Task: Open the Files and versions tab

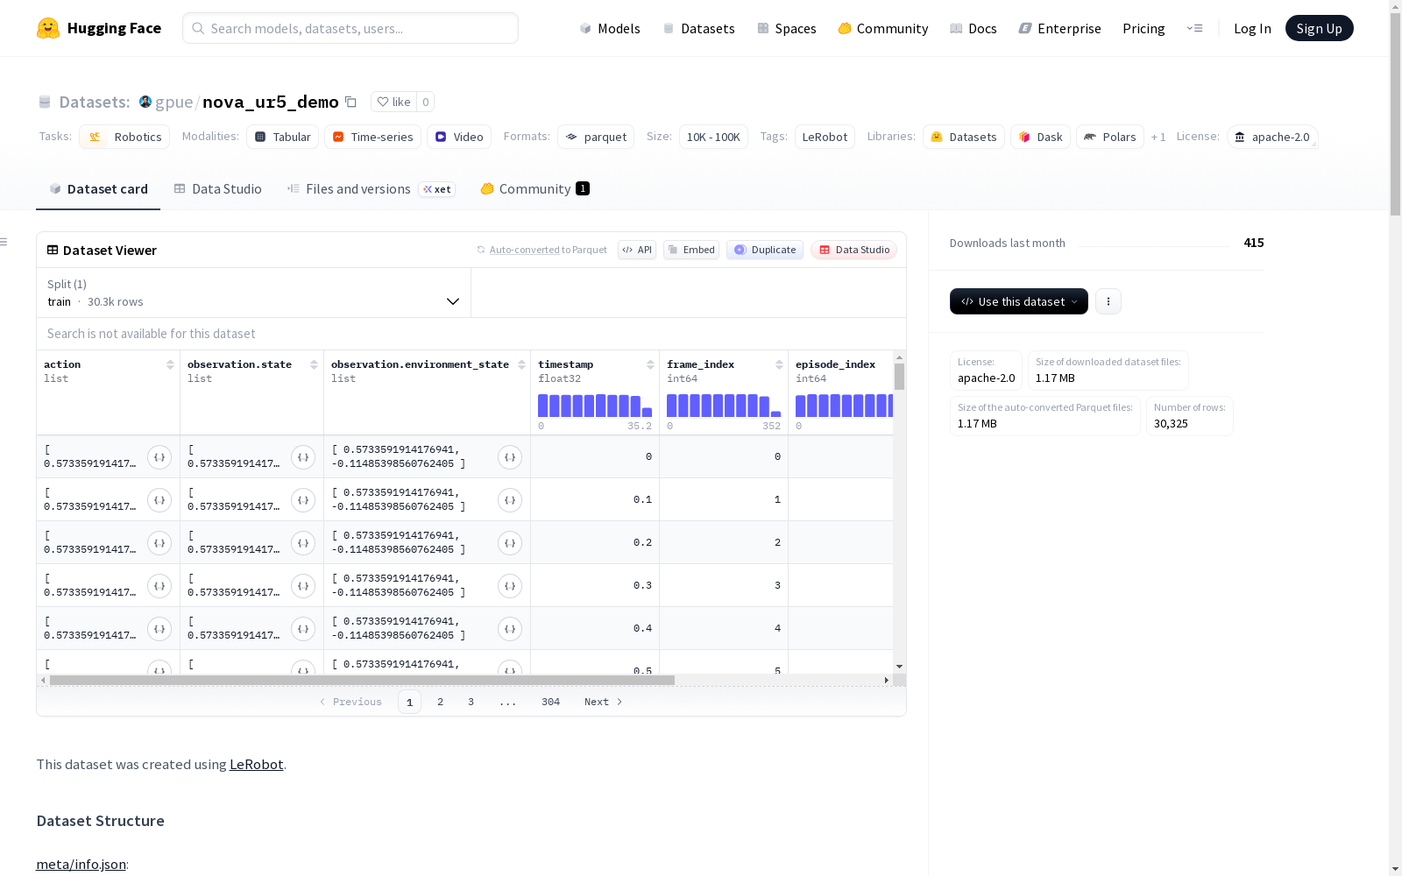Action: point(371,188)
